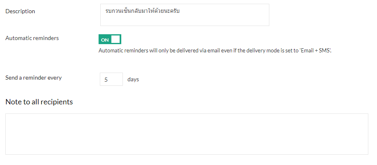Viewport: 377px width, 165px height.
Task: Click the white knob of the ON switch
Action: coord(115,39)
